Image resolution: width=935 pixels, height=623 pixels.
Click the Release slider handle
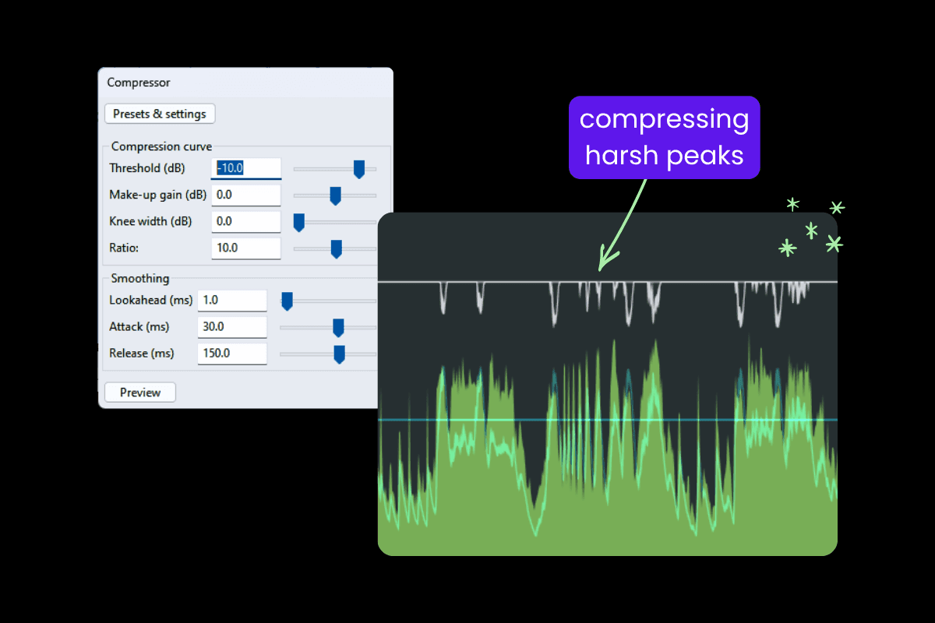click(x=339, y=354)
